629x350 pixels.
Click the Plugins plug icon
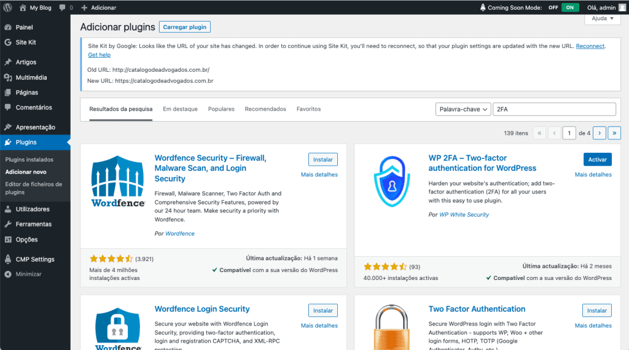pos(8,142)
